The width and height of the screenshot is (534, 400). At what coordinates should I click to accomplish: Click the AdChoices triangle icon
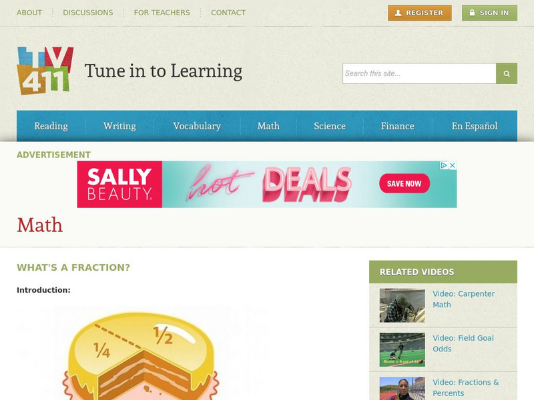[x=444, y=165]
